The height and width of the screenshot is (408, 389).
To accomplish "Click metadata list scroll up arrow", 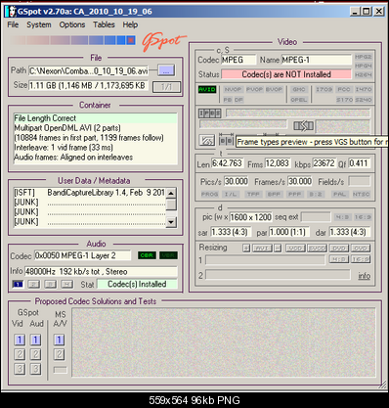I will (x=171, y=193).
